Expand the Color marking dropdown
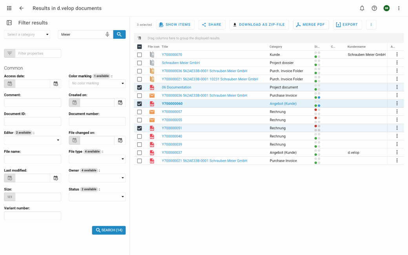Image resolution: width=408 pixels, height=255 pixels. pos(97,84)
